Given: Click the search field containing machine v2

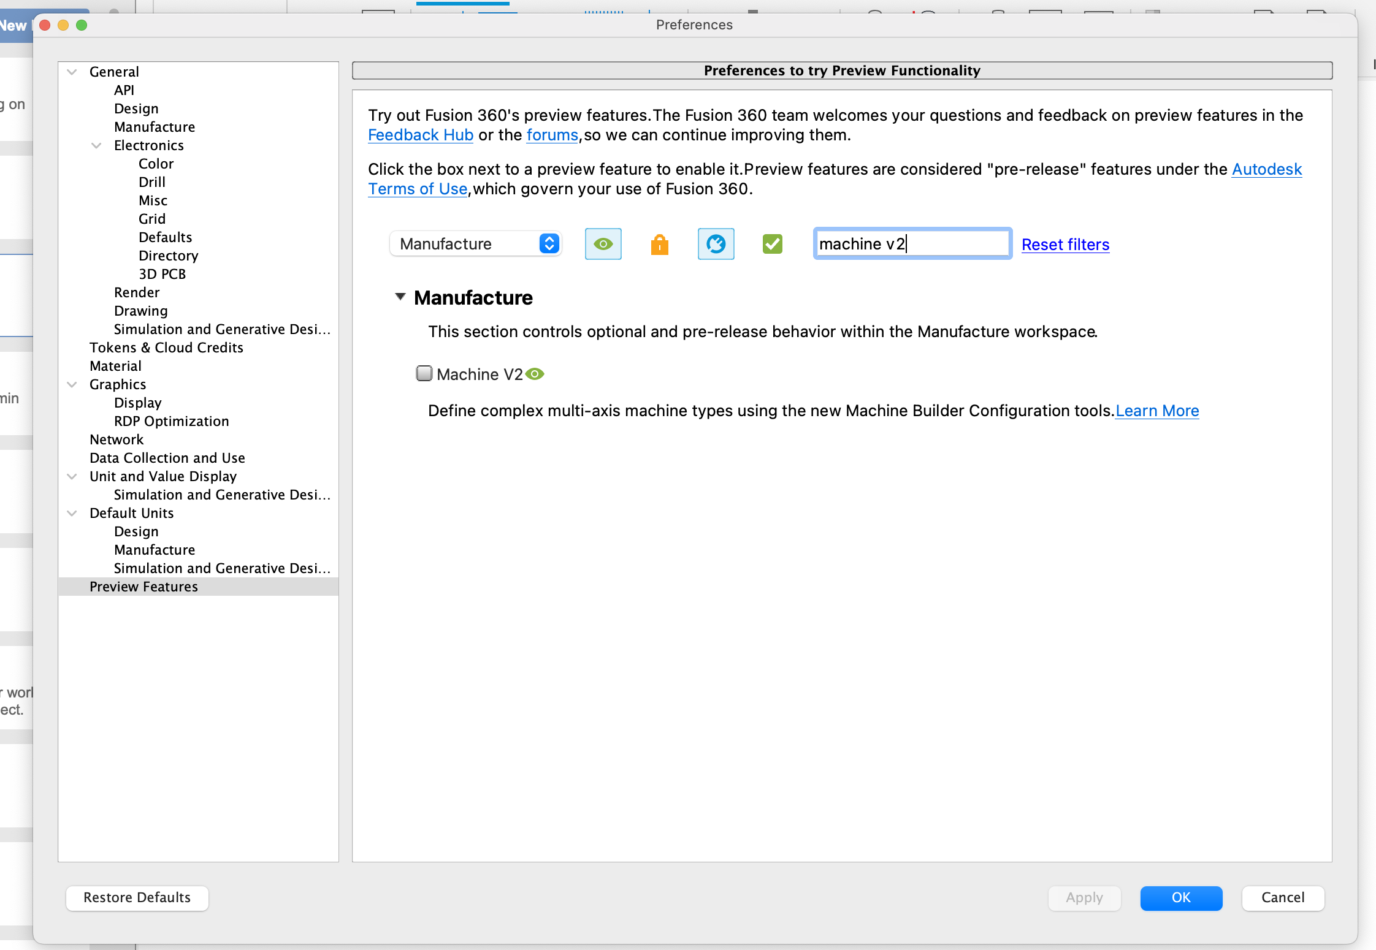Looking at the screenshot, I should [912, 244].
